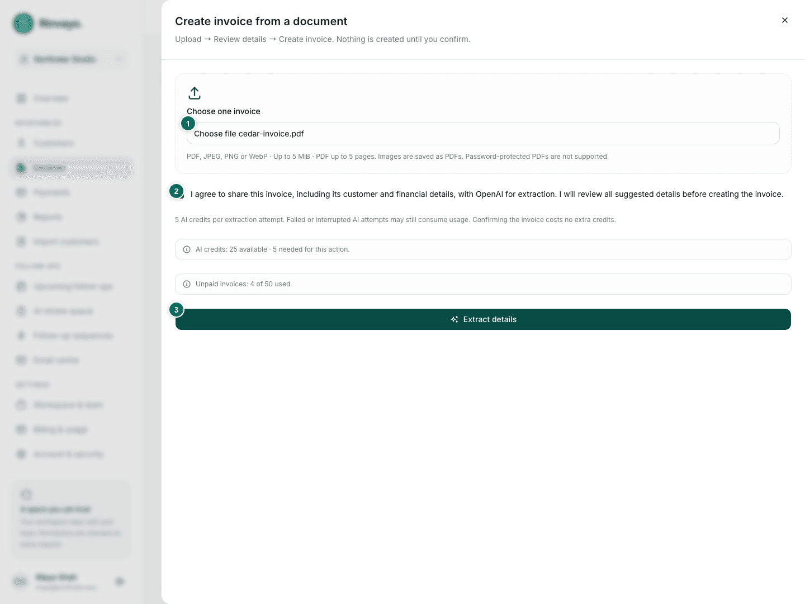The height and width of the screenshot is (604, 805).
Task: Click the "5 AI credits per extraction attempt" note
Action: [x=395, y=220]
